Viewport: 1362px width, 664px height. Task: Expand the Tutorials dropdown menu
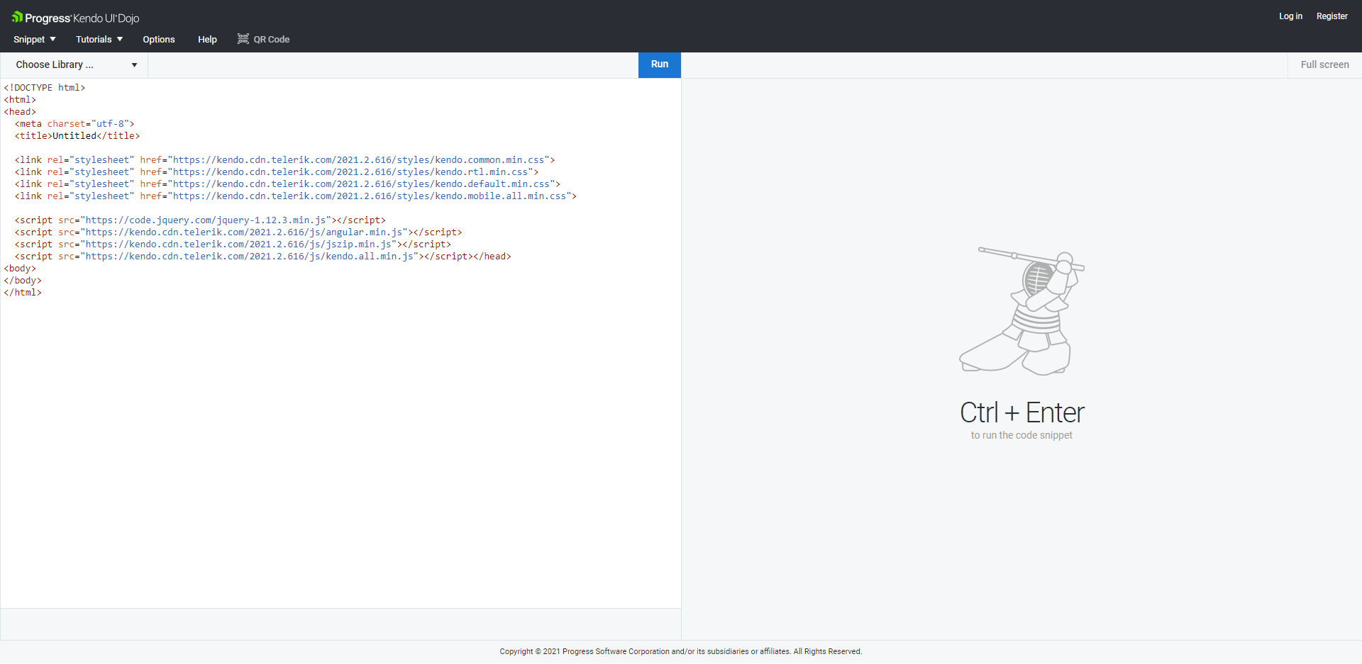click(x=99, y=40)
